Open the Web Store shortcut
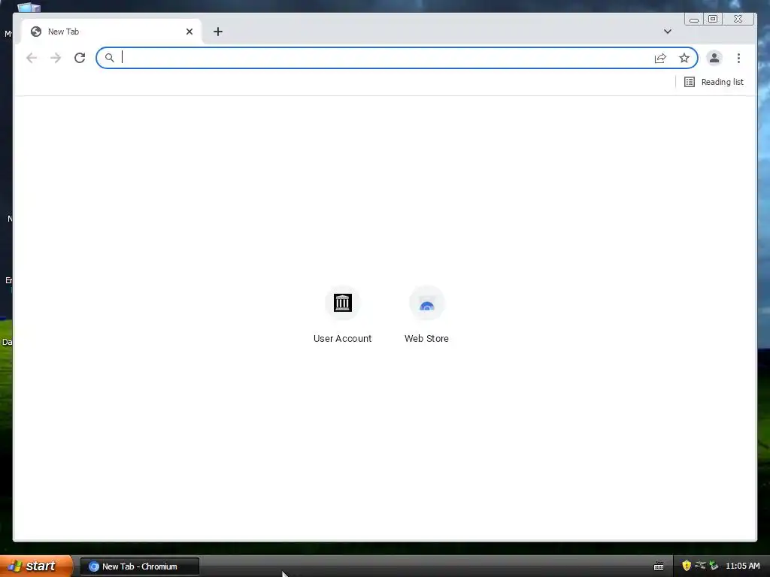Image resolution: width=770 pixels, height=577 pixels. click(426, 315)
